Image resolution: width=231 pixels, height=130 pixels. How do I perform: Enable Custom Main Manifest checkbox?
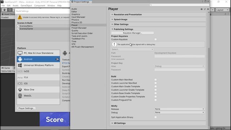click(156, 79)
